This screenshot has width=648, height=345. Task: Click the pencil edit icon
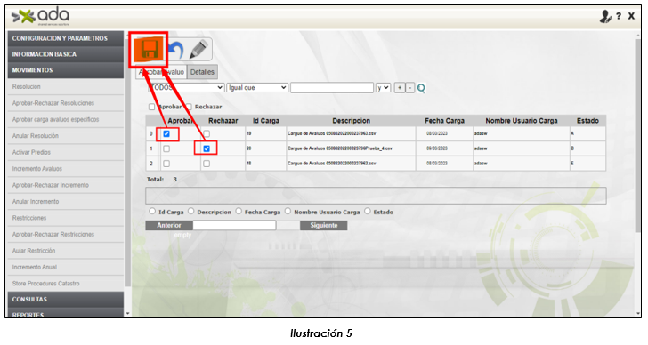point(198,50)
